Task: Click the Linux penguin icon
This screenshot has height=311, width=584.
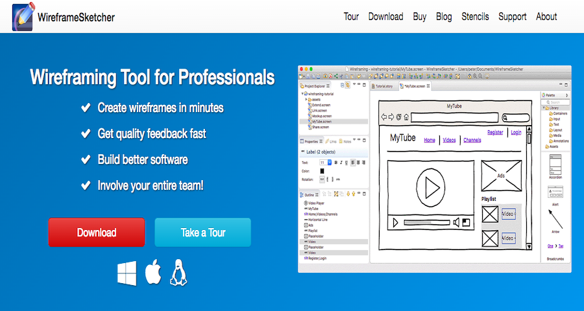Action: click(178, 273)
